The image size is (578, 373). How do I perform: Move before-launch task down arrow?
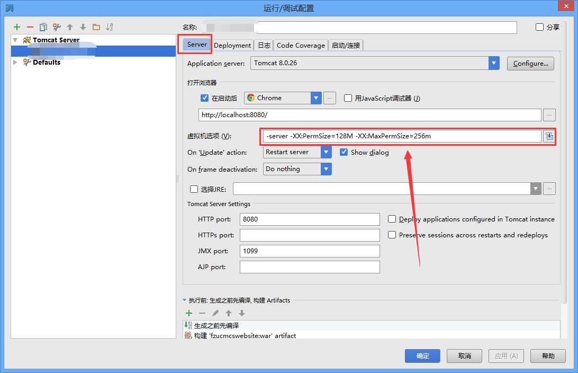point(242,313)
